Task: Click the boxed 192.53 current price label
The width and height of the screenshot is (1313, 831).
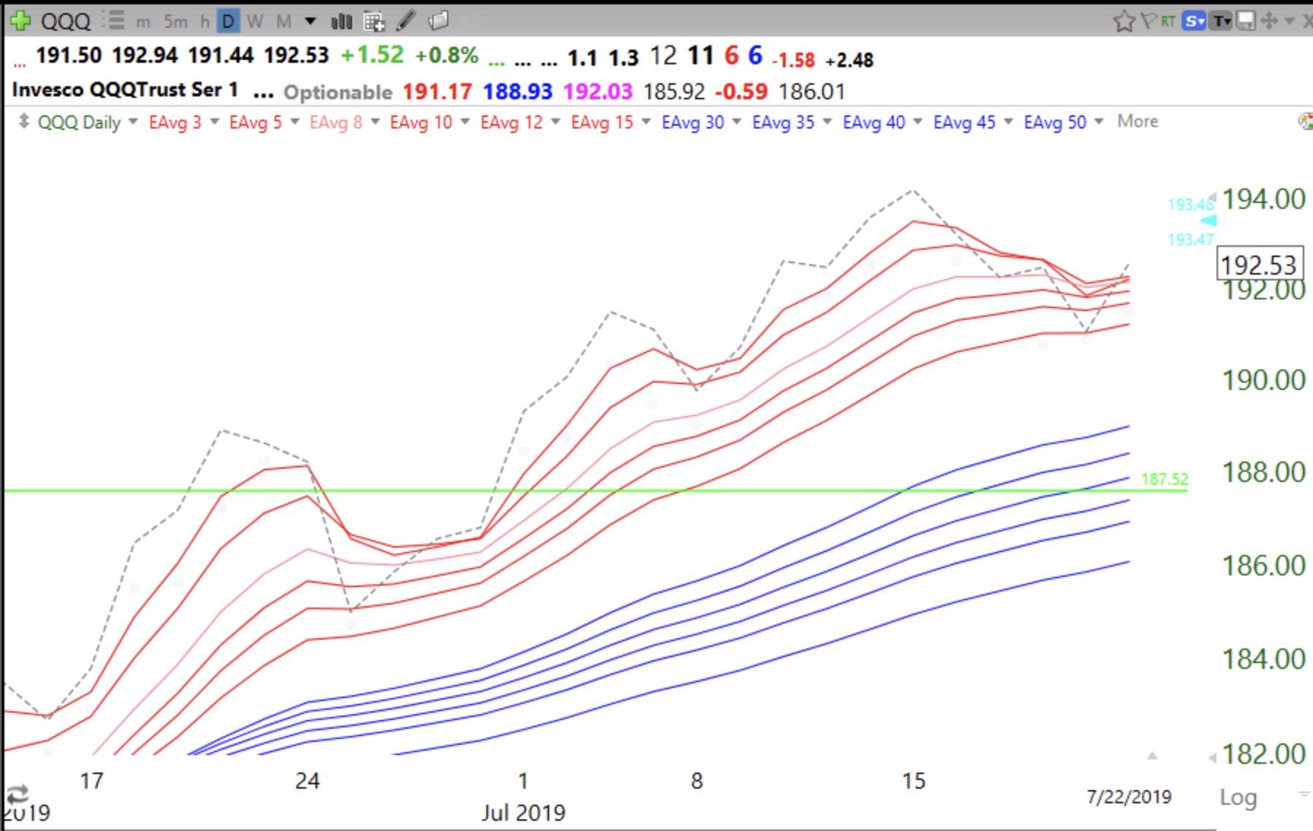Action: (1259, 264)
